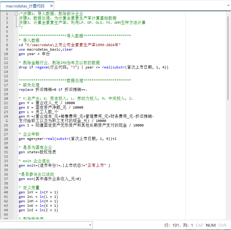Toggle the OVR overwrite mode indicator
231x230 pixels.
(222, 225)
